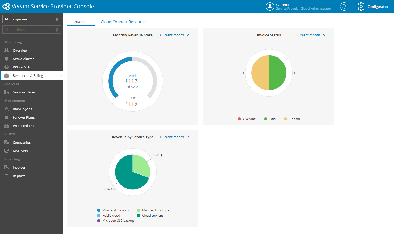Change Revenue by Service Type period
This screenshot has height=234, width=394.
[172, 137]
